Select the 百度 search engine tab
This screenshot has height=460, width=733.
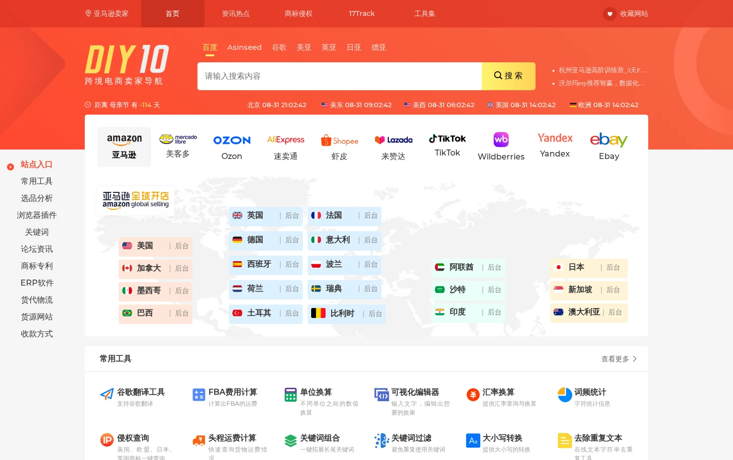tap(210, 47)
